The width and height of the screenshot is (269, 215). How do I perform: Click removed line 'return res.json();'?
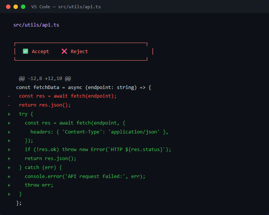[x=45, y=105]
